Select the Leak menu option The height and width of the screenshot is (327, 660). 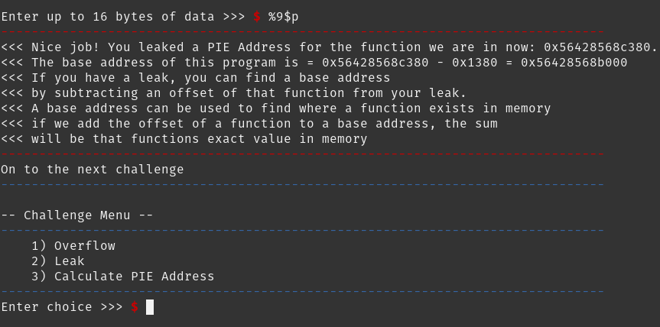(x=58, y=261)
